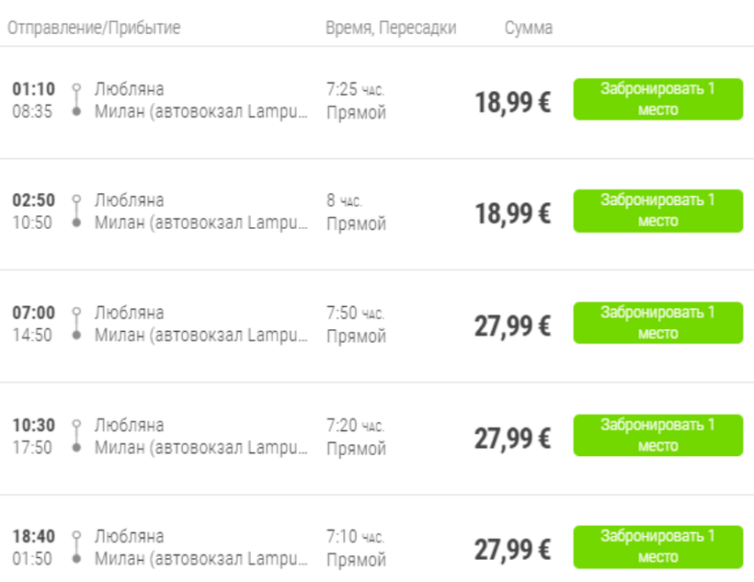Open Любляна departure stop for 02:50 trip

tap(130, 200)
